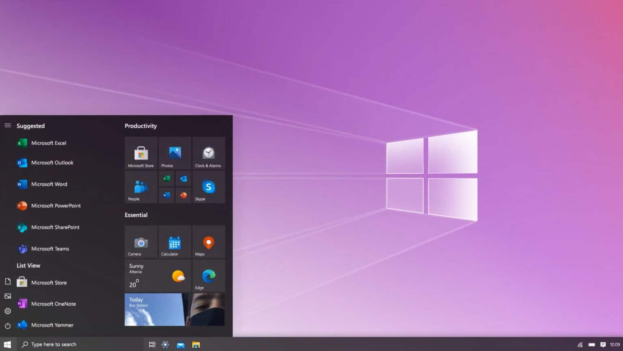Viewport: 623px width, 351px height.
Task: Select Microsoft Excel from the Suggested list
Action: coord(49,143)
